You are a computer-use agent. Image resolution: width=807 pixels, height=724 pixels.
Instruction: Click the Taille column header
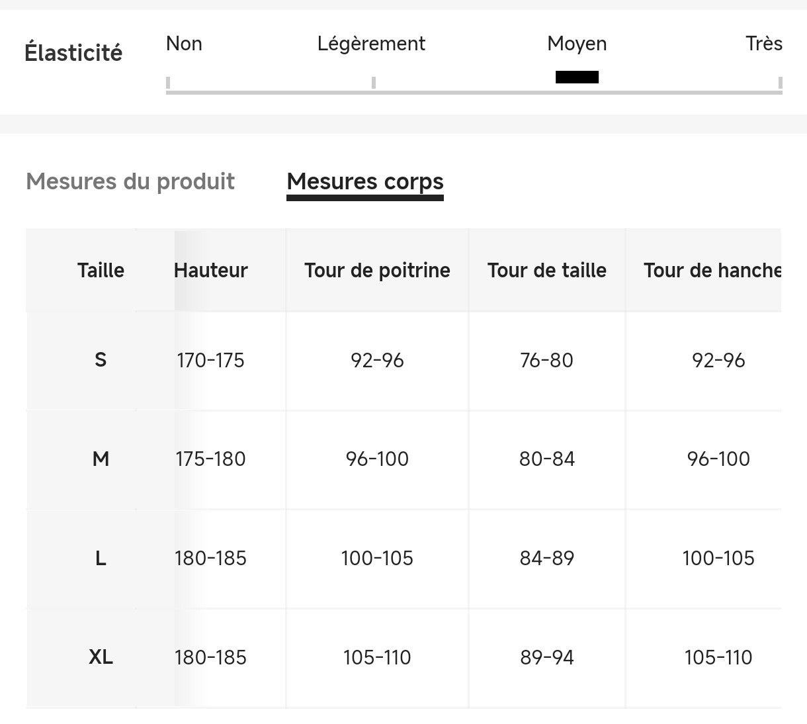101,270
